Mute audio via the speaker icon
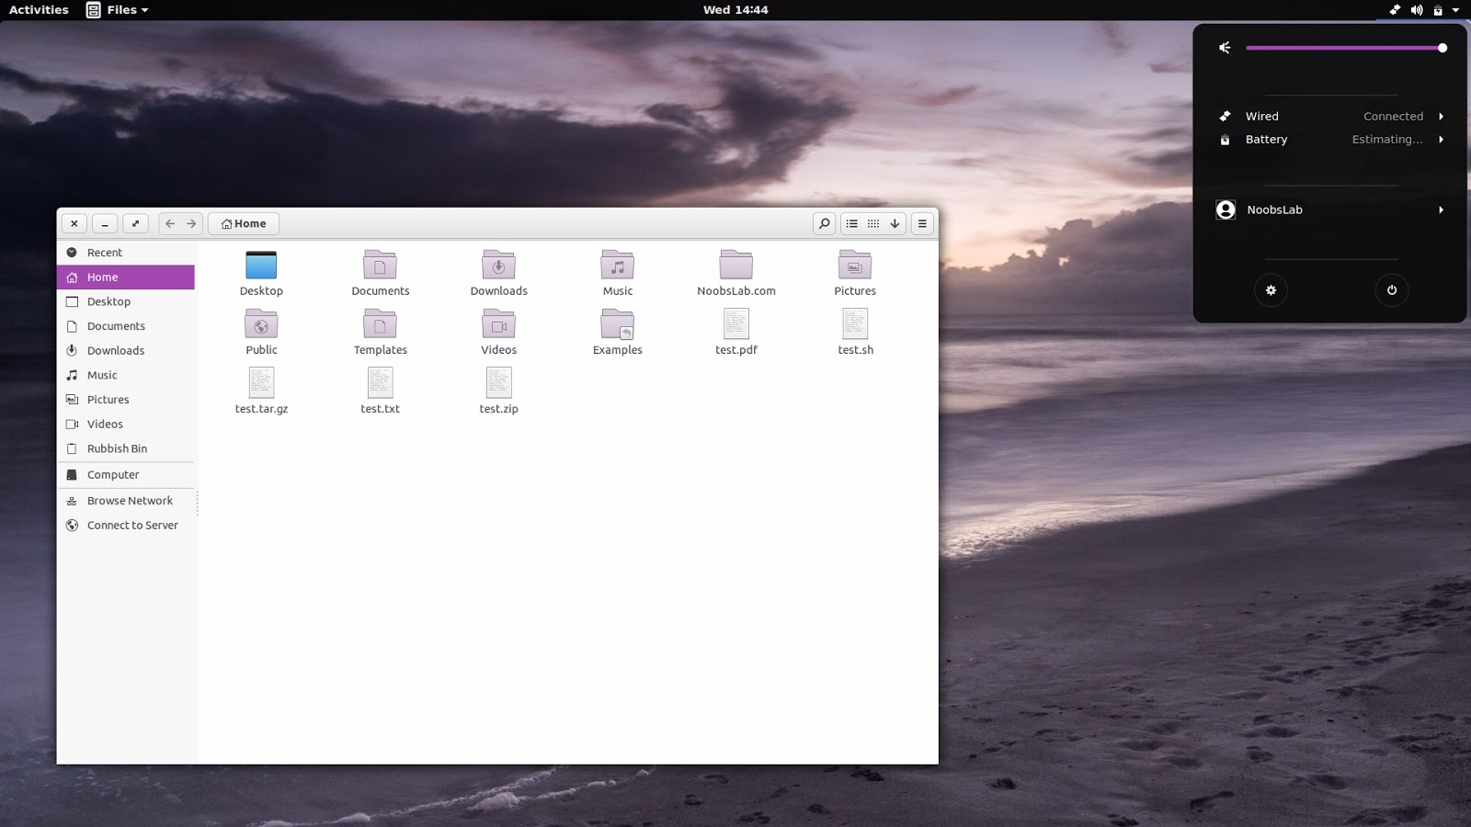 (1224, 47)
